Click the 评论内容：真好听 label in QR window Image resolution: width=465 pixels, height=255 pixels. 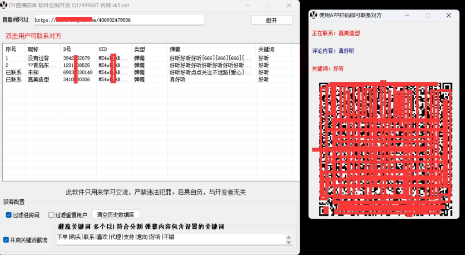(x=333, y=51)
